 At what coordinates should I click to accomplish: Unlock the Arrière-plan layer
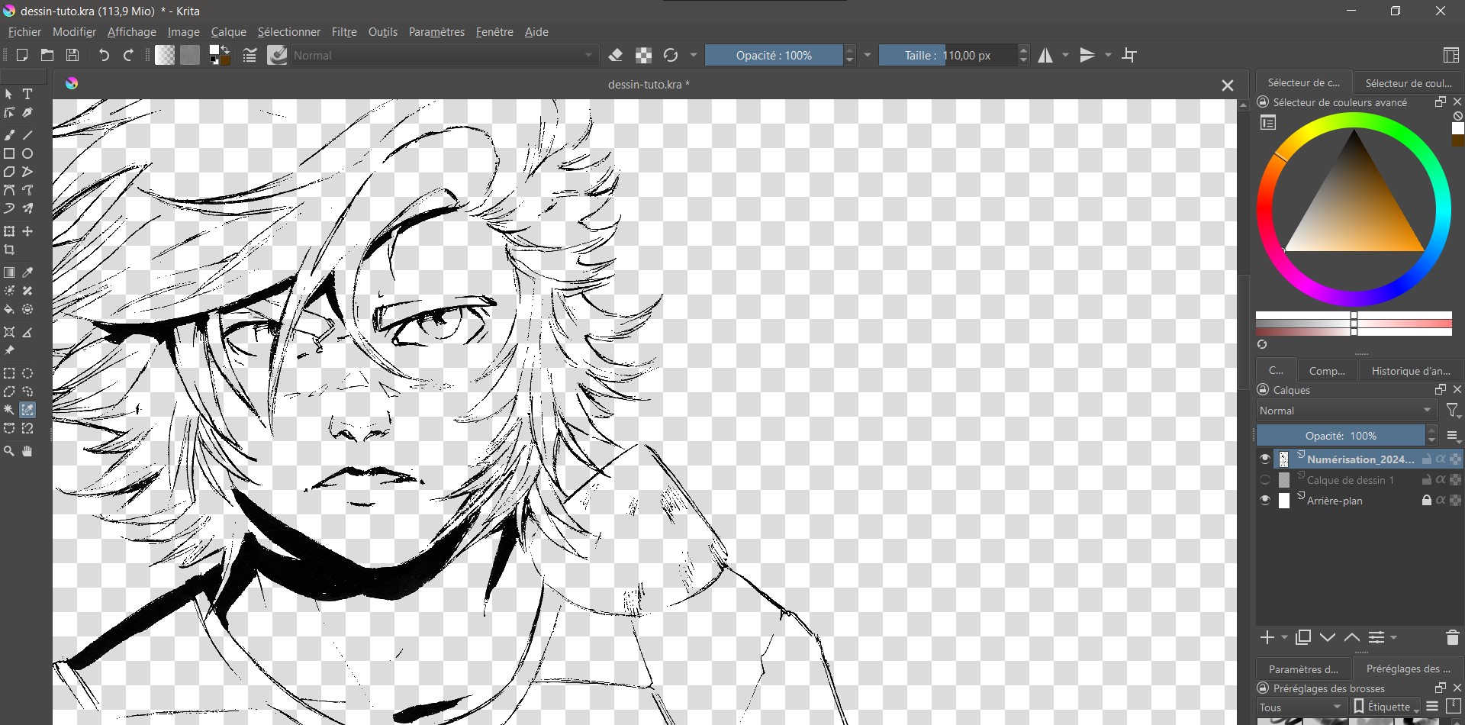1426,501
